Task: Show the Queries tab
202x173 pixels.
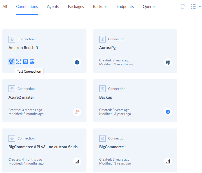Action: [150, 6]
